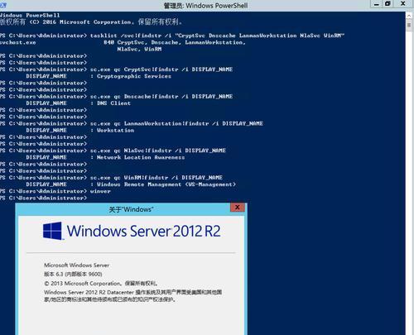Viewport: 414px width, 335px height.
Task: Close the 关于"Windows" dialog
Action: (x=238, y=208)
